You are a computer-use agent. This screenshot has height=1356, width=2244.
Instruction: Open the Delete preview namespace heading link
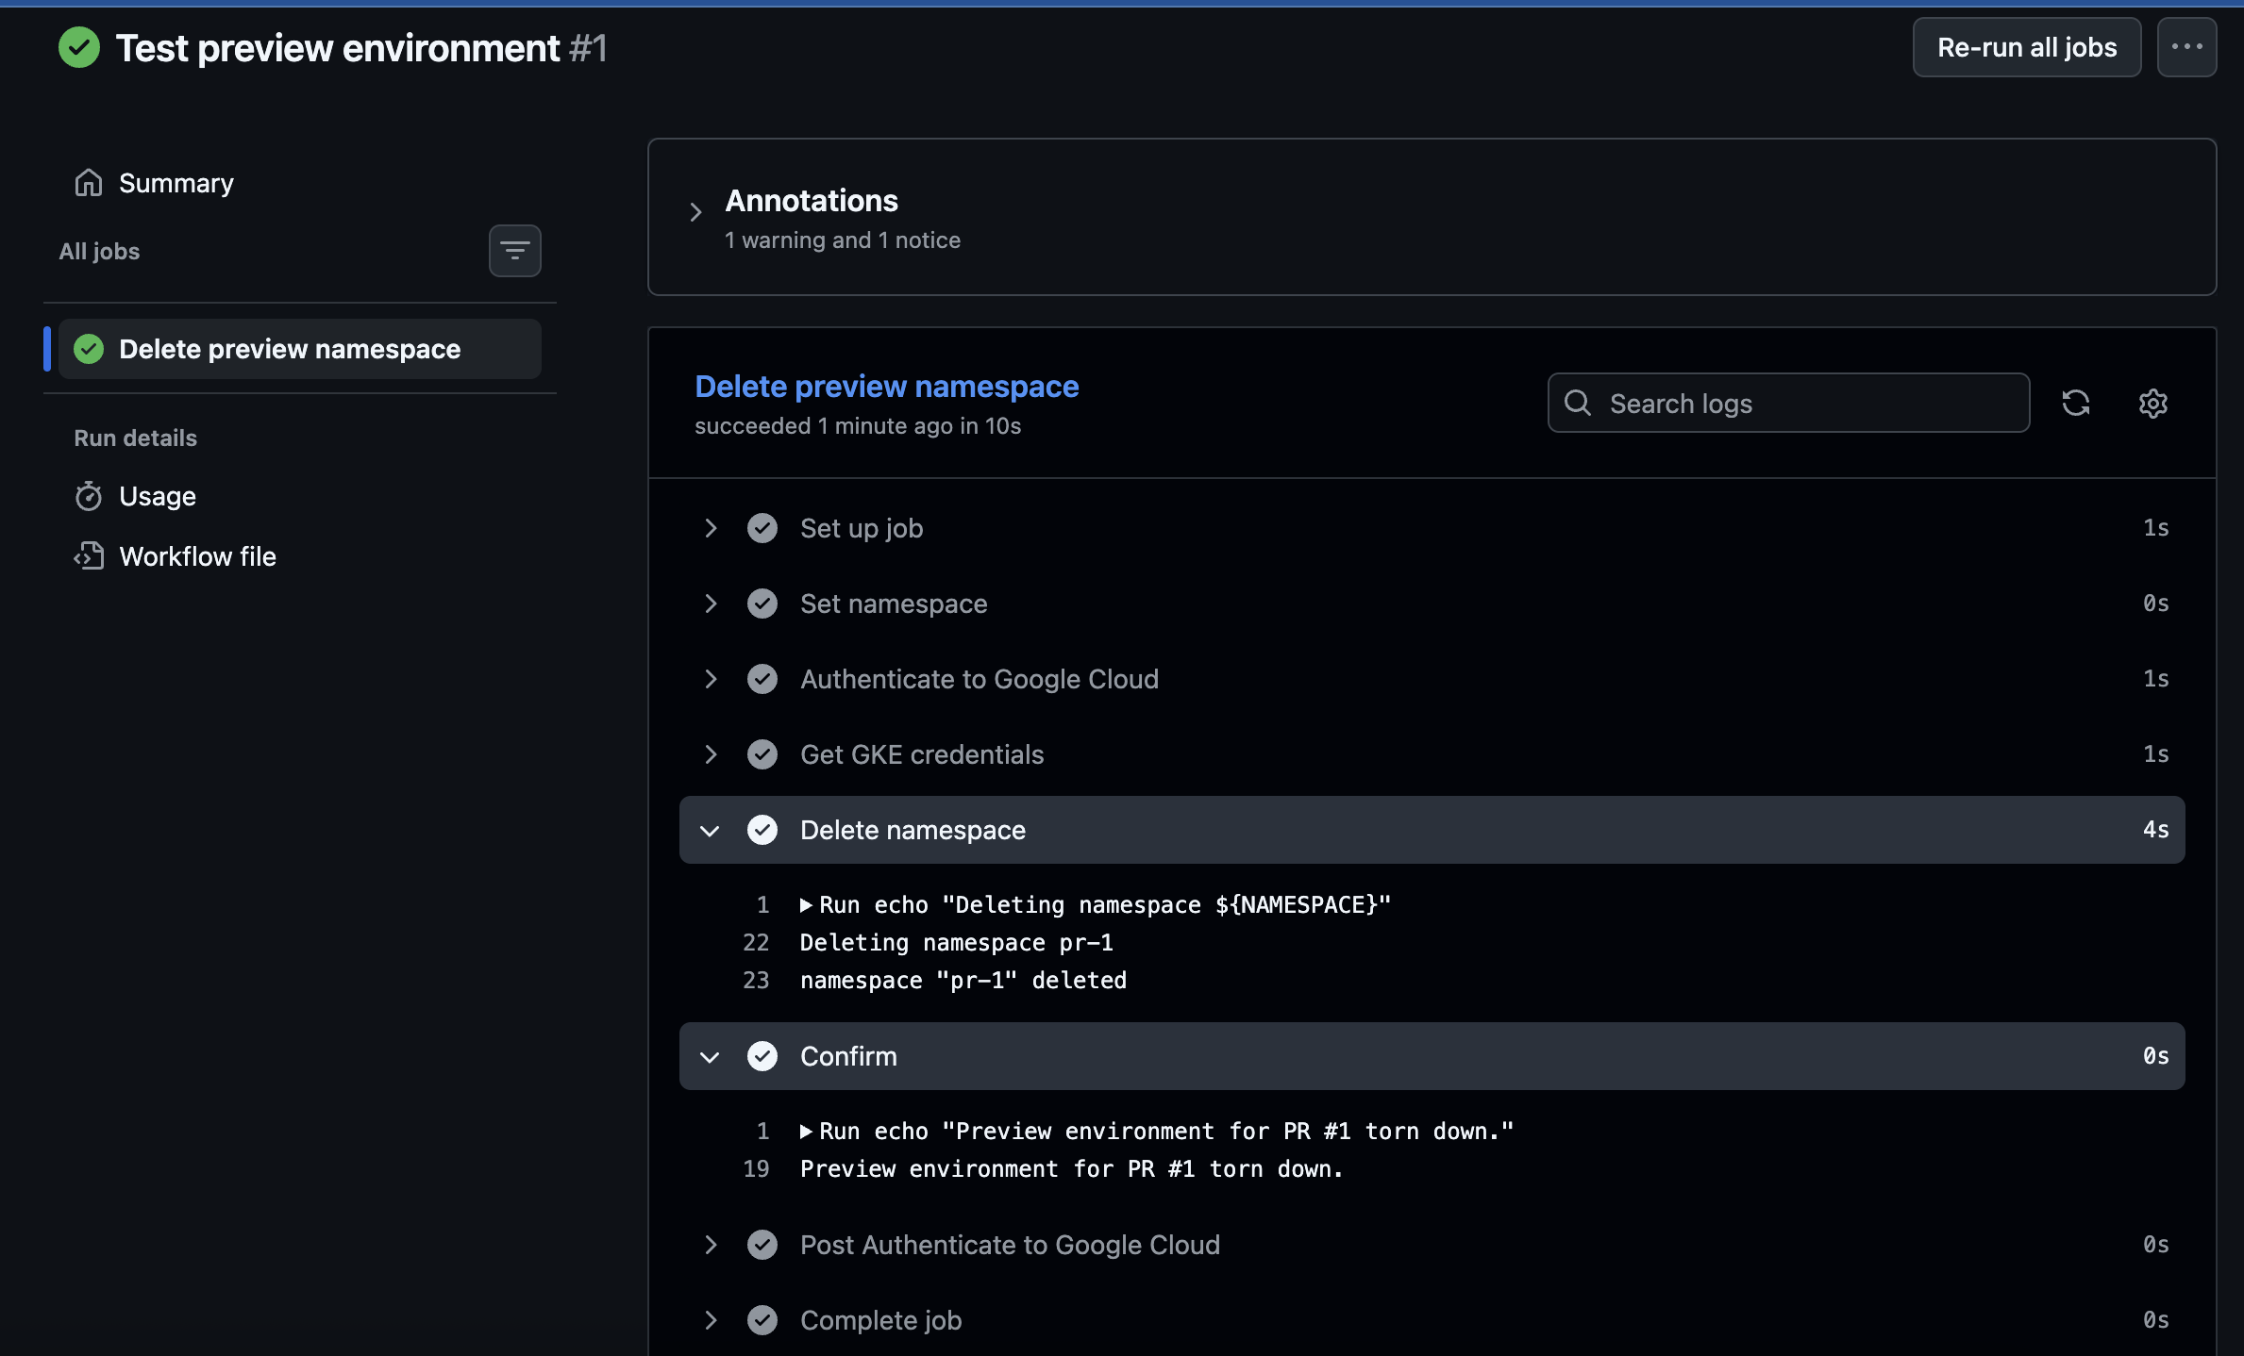[x=887, y=387]
